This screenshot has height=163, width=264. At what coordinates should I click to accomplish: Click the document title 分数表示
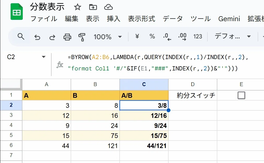[47, 7]
